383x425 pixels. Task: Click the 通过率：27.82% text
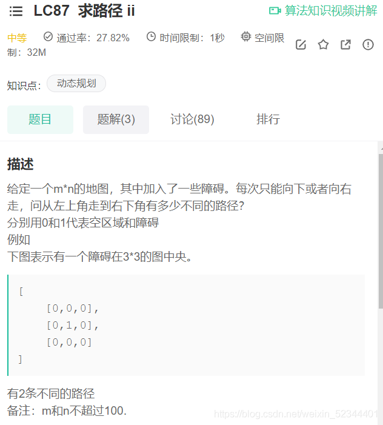point(93,38)
